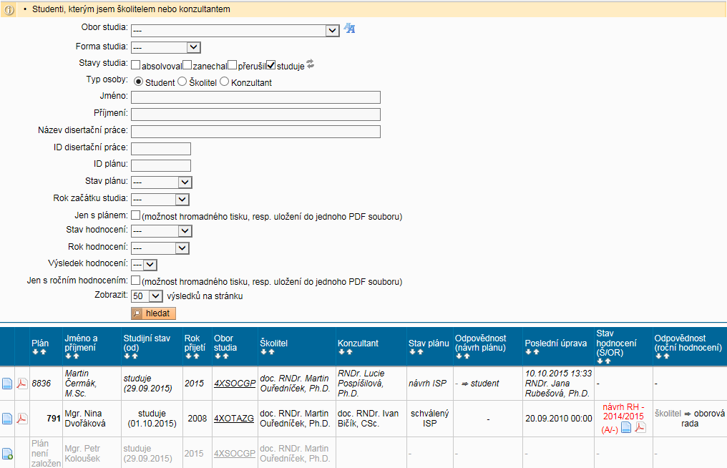Click down sort arrow under Jméno a příjmení

[69, 356]
